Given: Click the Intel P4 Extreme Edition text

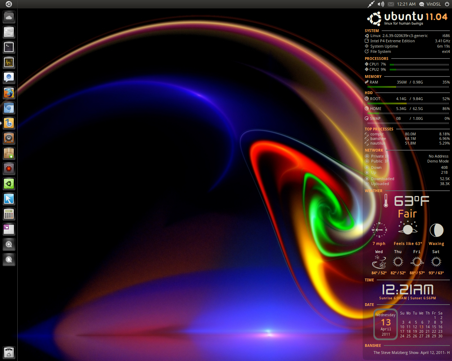Looking at the screenshot, I should [x=392, y=41].
